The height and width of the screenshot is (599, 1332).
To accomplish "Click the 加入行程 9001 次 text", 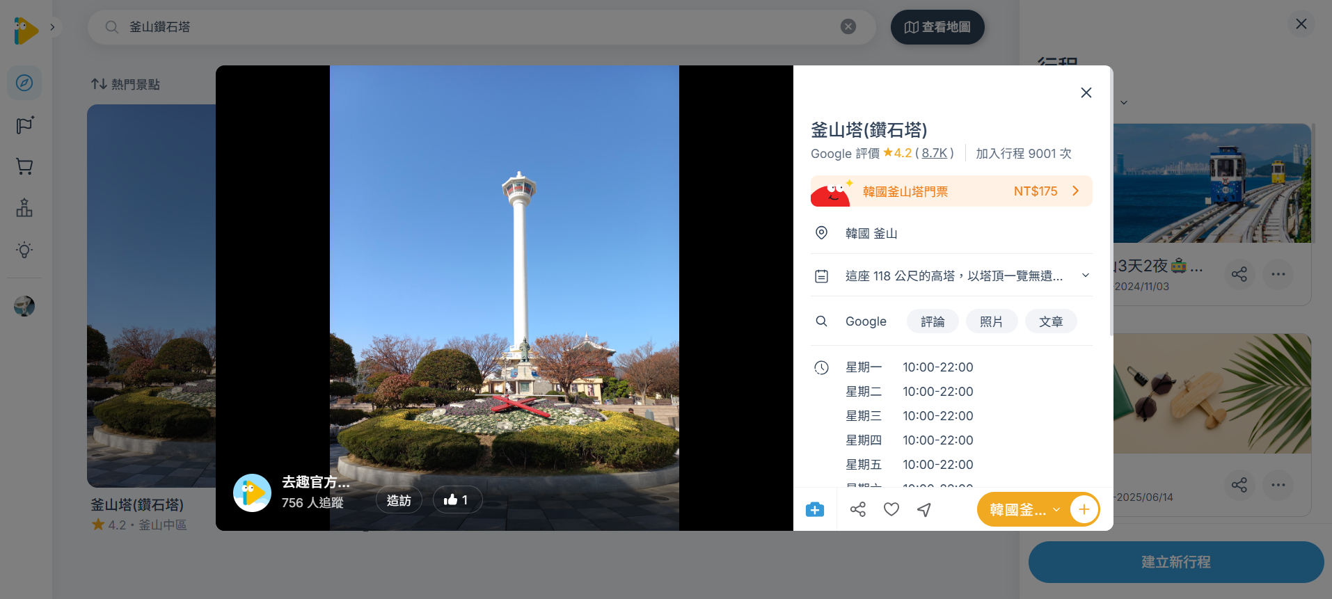I will [1024, 153].
